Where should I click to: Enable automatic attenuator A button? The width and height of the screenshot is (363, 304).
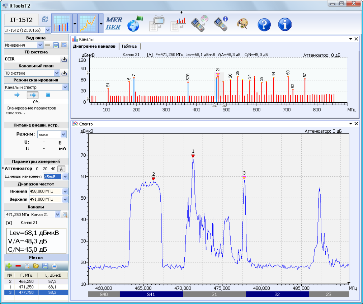point(61,169)
